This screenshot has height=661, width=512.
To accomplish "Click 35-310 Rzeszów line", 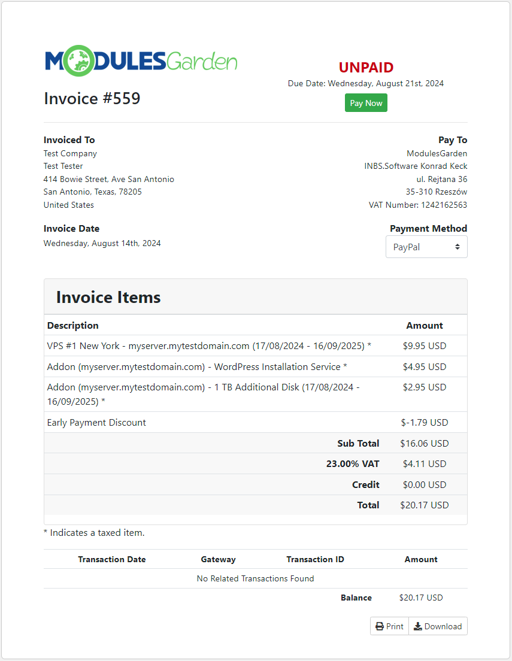I will point(437,192).
